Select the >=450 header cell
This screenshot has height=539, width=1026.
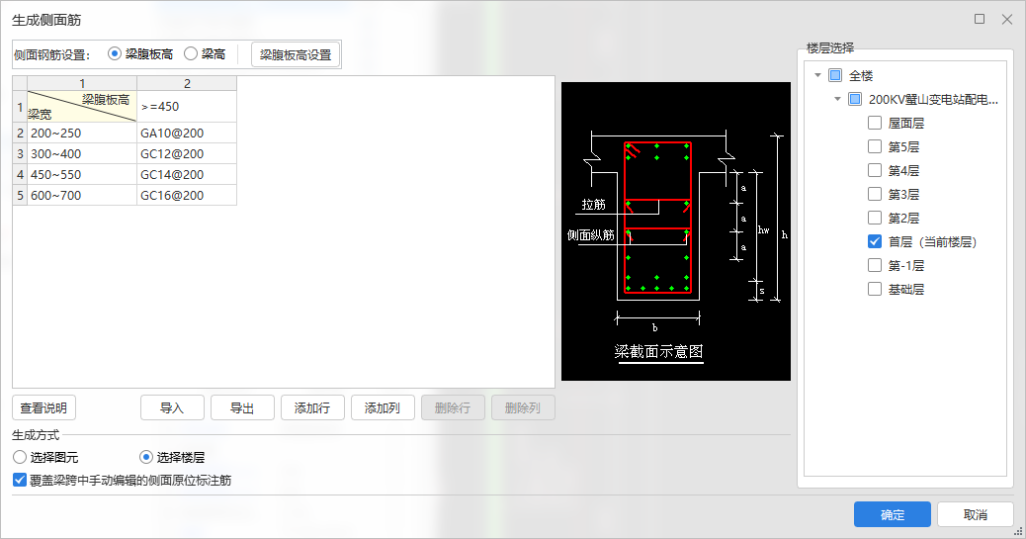tap(187, 106)
